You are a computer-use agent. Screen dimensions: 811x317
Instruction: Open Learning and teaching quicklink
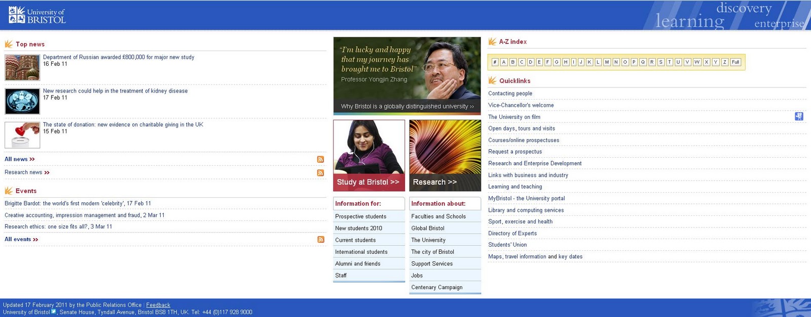pos(515,187)
